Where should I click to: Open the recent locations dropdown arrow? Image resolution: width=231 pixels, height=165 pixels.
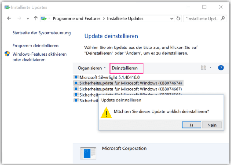tap(28, 18)
